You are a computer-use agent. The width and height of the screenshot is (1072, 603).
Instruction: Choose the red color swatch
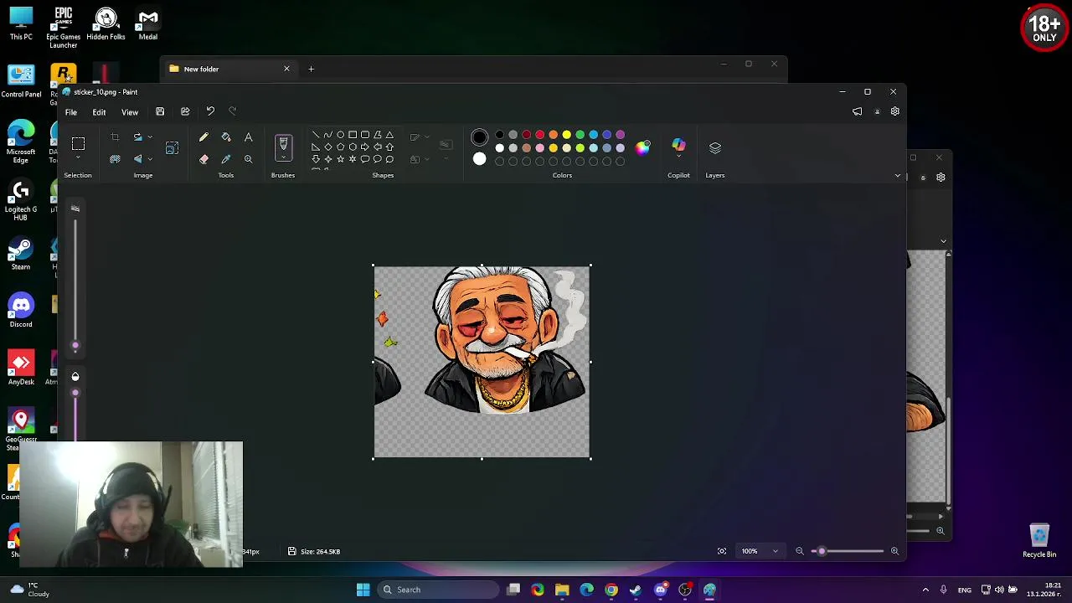coord(539,135)
